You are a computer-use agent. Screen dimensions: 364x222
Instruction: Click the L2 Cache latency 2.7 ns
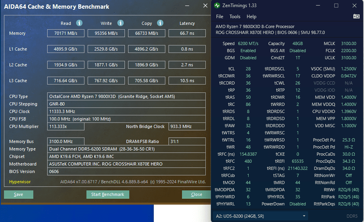click(187, 65)
